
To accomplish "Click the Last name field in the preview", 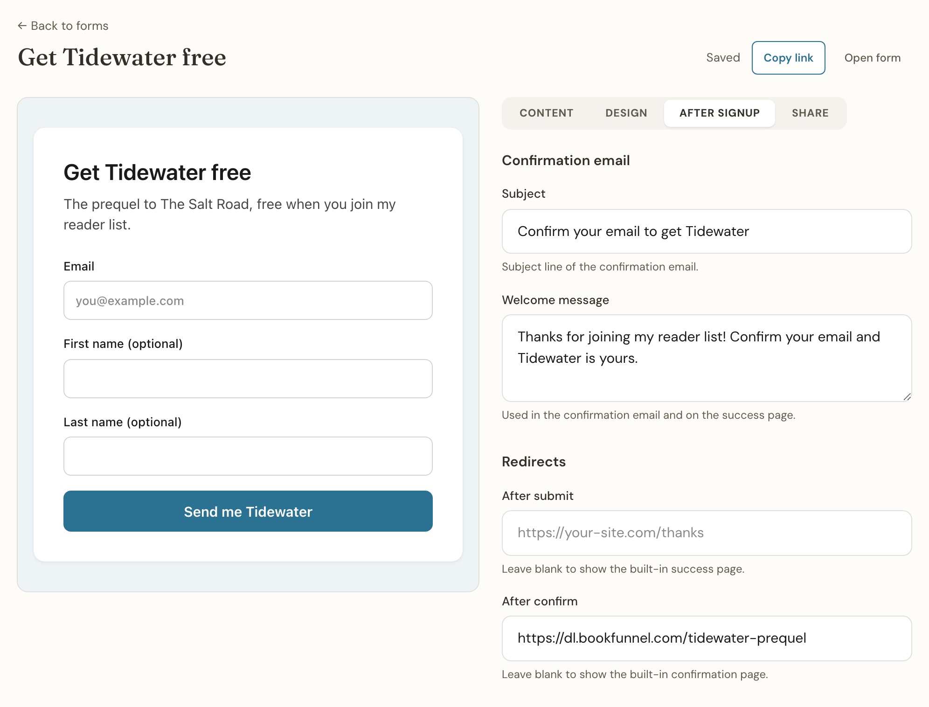I will pyautogui.click(x=248, y=456).
